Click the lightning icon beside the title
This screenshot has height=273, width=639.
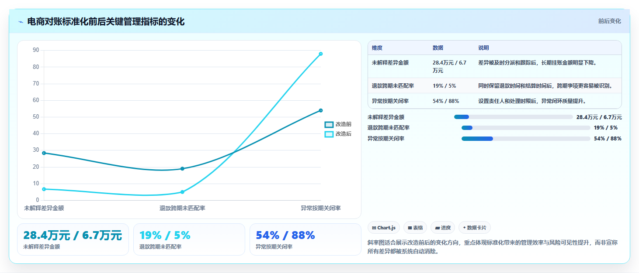tap(21, 22)
